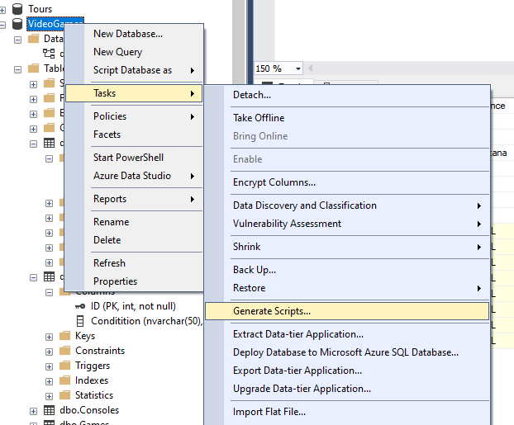Image resolution: width=514 pixels, height=425 pixels.
Task: Open the Policies submenu
Action: click(x=135, y=116)
